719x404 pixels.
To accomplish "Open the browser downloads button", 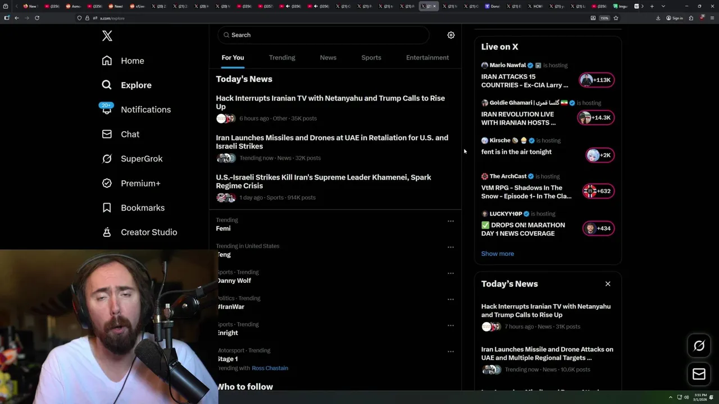I will tap(658, 18).
